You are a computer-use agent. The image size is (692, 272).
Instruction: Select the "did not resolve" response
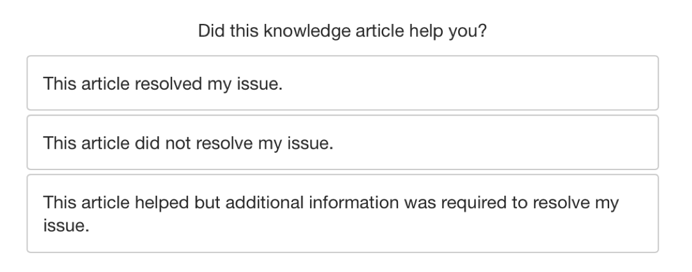(x=343, y=142)
